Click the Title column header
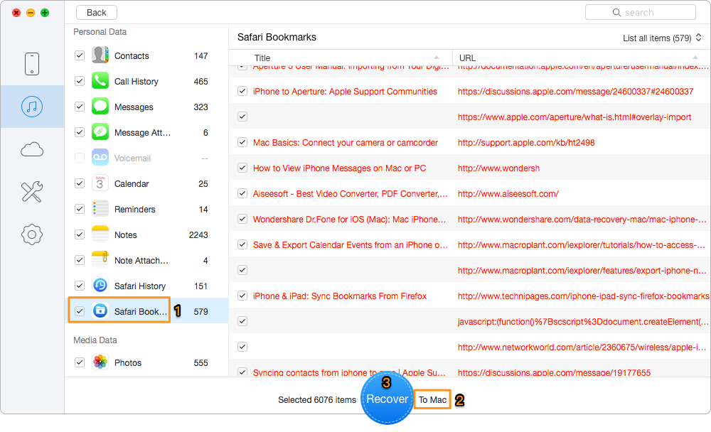Screen dimensions: 711x432 [x=341, y=58]
